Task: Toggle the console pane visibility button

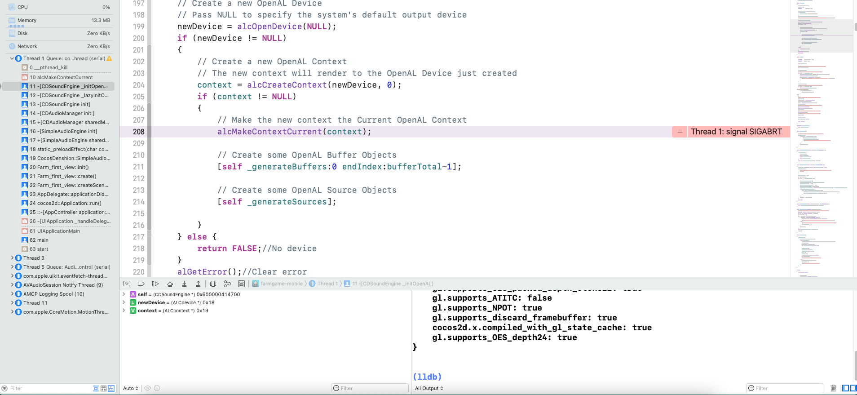Action: [853, 388]
